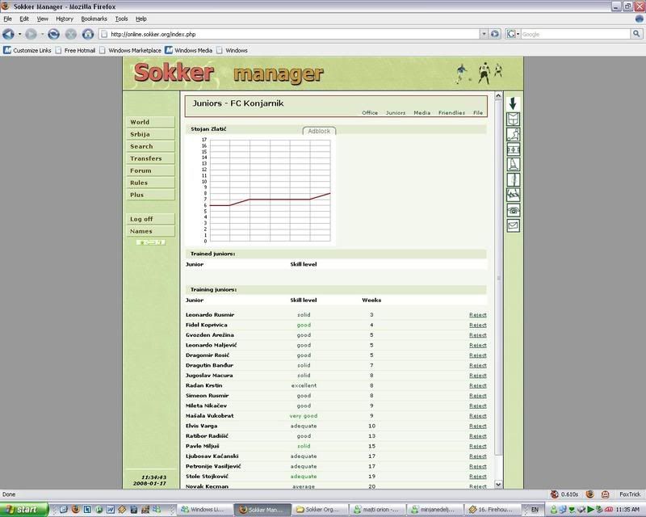Click the Friendlies link in header
Screen dimensions: 646x517
point(451,113)
